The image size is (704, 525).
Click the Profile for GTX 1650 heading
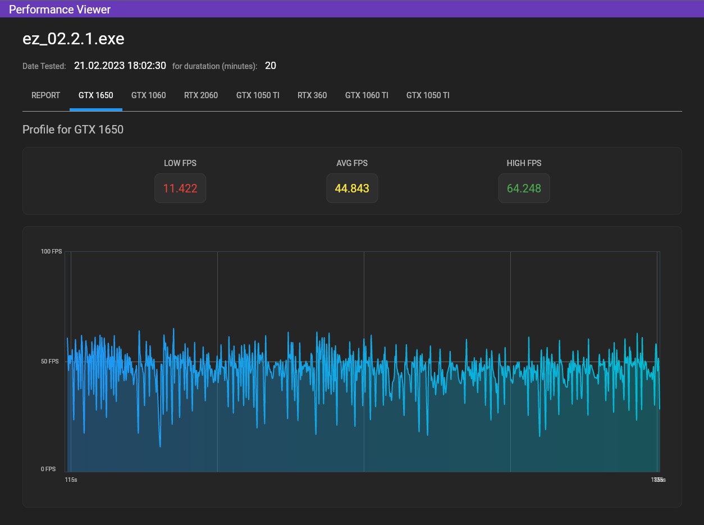pyautogui.click(x=73, y=130)
